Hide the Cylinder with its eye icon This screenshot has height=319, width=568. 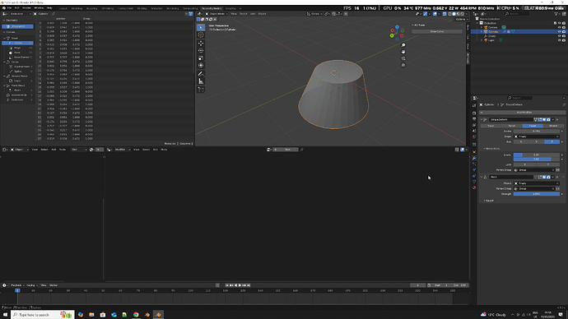559,32
